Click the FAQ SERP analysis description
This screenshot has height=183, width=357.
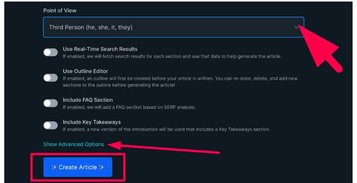pos(129,107)
